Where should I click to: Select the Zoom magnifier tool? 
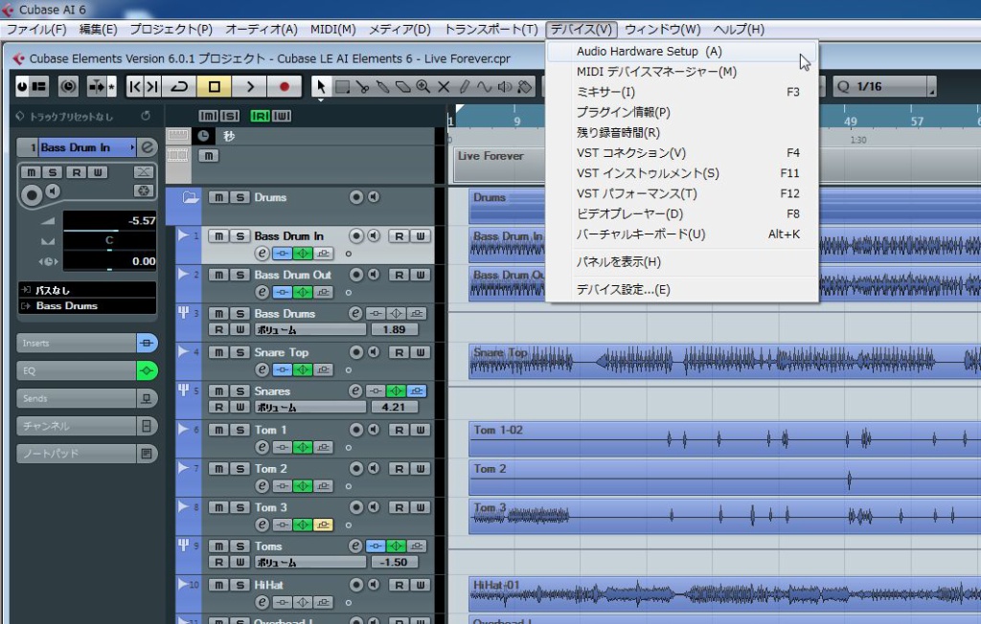click(422, 87)
